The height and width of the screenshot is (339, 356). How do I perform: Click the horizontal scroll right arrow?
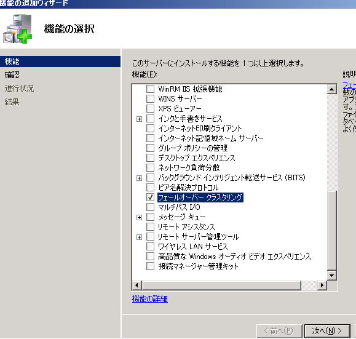coord(322,285)
